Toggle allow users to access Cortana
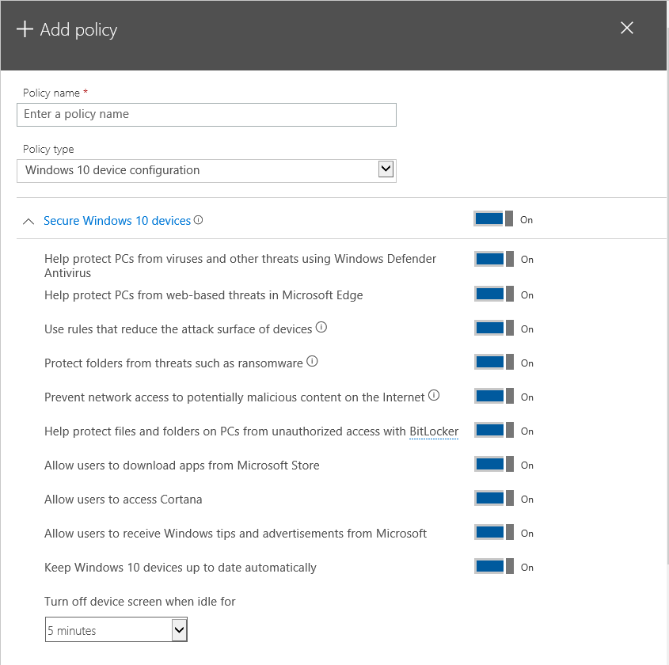 point(494,498)
